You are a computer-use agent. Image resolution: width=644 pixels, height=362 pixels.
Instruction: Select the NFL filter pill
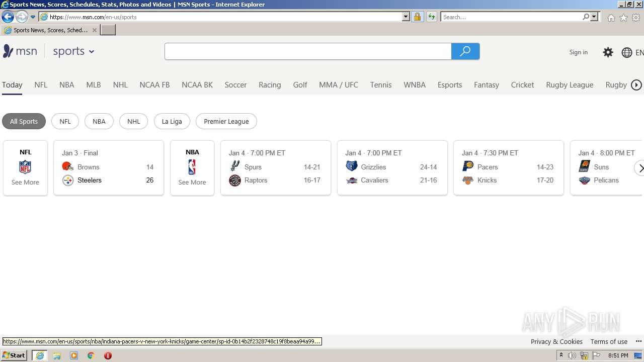[65, 121]
